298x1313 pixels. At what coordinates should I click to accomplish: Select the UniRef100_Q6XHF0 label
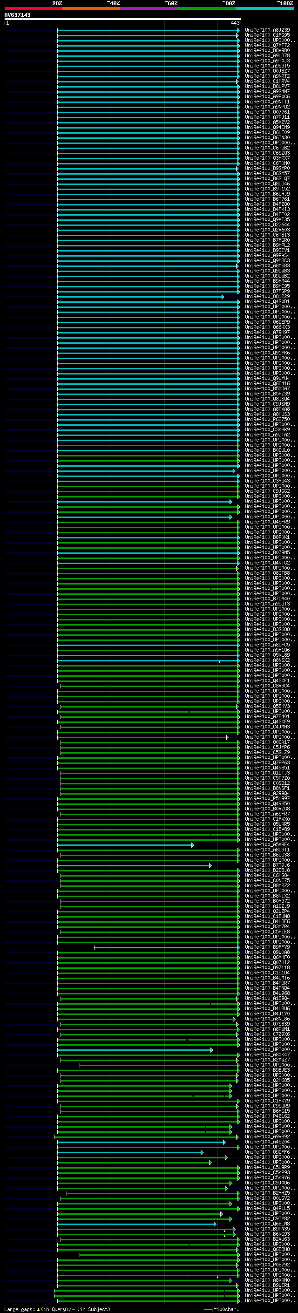coord(267,957)
